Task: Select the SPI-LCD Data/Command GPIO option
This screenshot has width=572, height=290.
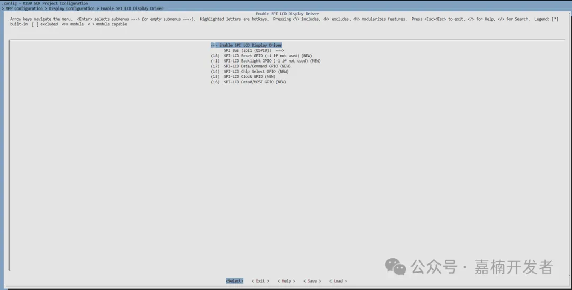Action: pos(251,66)
